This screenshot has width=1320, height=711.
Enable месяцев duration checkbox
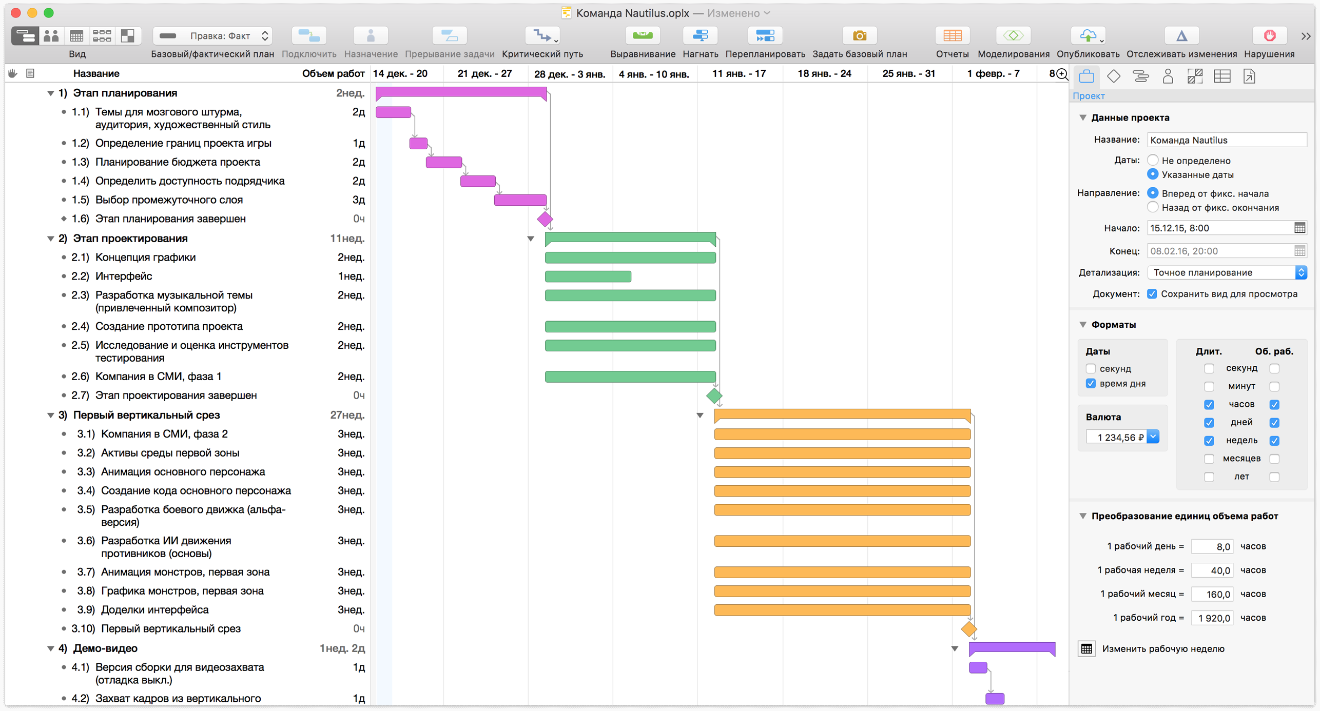pyautogui.click(x=1209, y=459)
